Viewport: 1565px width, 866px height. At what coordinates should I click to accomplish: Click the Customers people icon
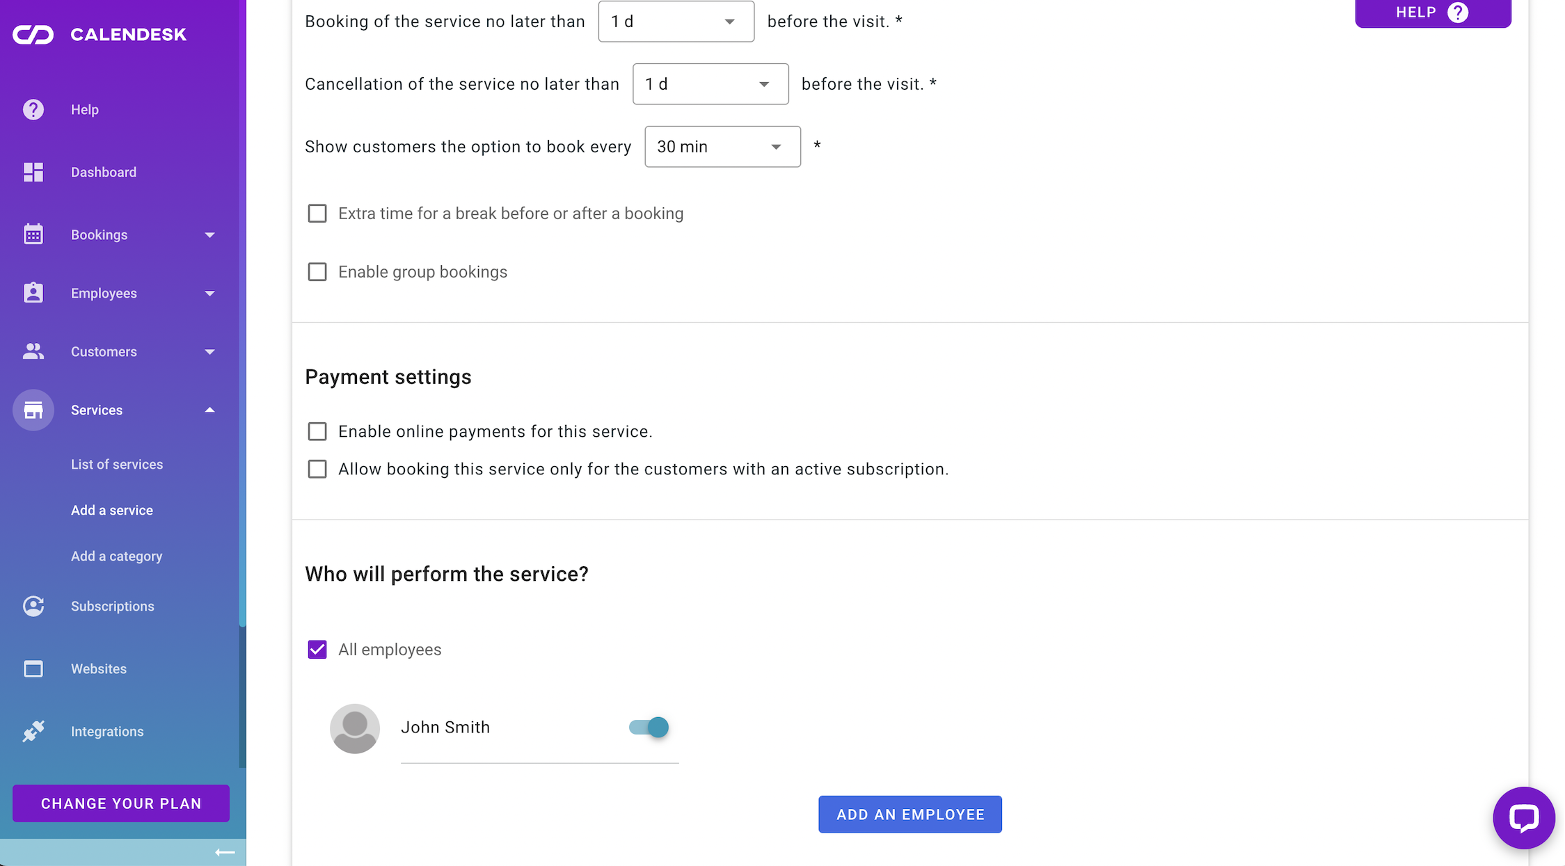click(x=33, y=351)
